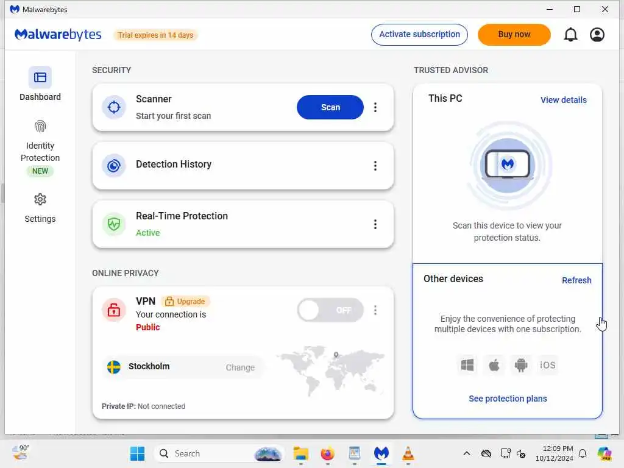Image resolution: width=624 pixels, height=468 pixels.
Task: Click the Scanner crosshair icon
Action: click(114, 107)
